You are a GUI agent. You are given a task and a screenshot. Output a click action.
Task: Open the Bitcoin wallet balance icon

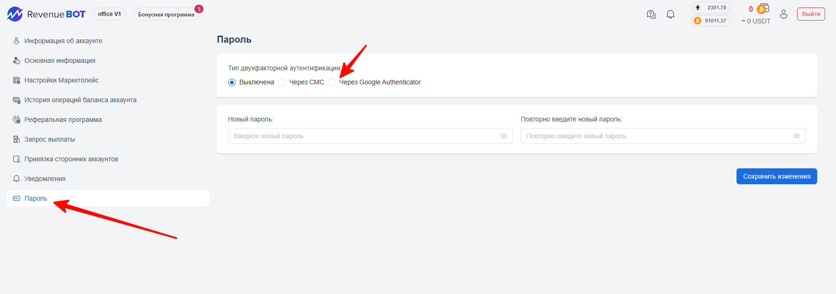[763, 9]
